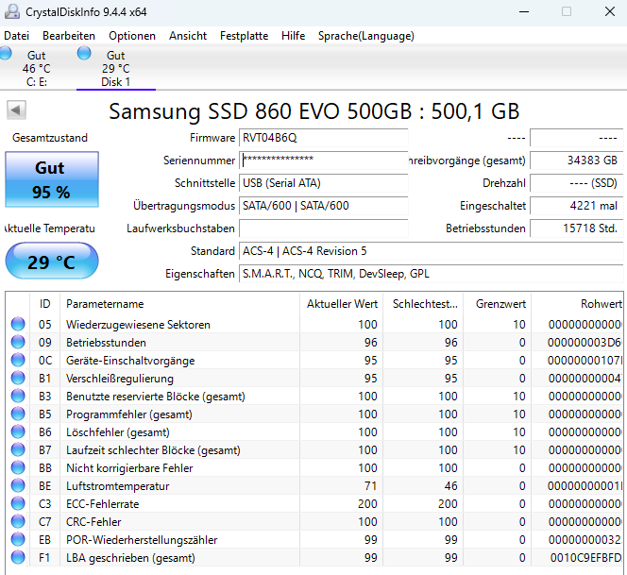
Task: Click status orb of attribute 09 Betriebsstunden row
Action: coord(18,342)
